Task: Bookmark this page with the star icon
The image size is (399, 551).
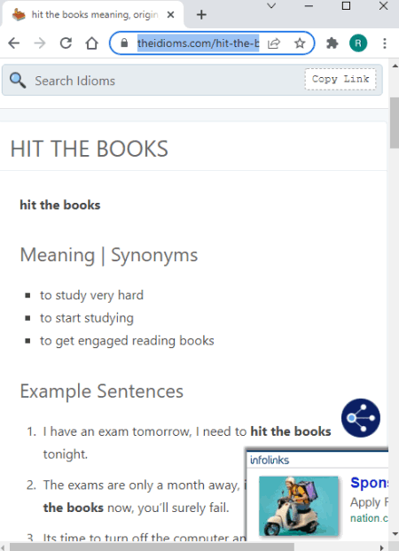Action: [300, 43]
